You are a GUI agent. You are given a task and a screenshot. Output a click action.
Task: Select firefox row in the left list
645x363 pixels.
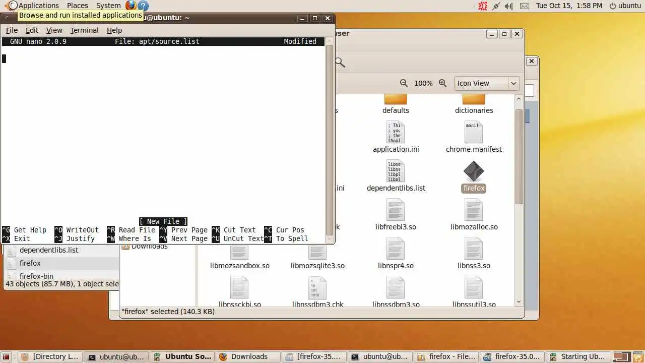61,263
